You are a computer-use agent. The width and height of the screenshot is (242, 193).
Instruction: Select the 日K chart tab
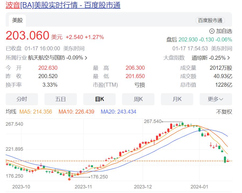pyautogui.click(x=99, y=99)
